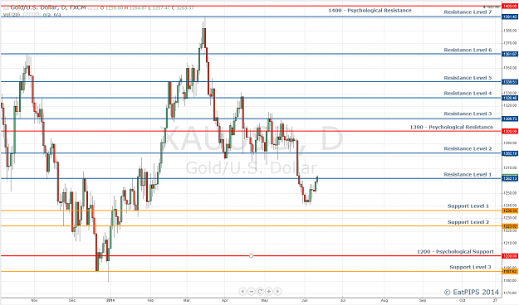The height and width of the screenshot is (305, 519).
Task: Click the '1400 - Psychological Resistance' label
Action: pos(370,11)
